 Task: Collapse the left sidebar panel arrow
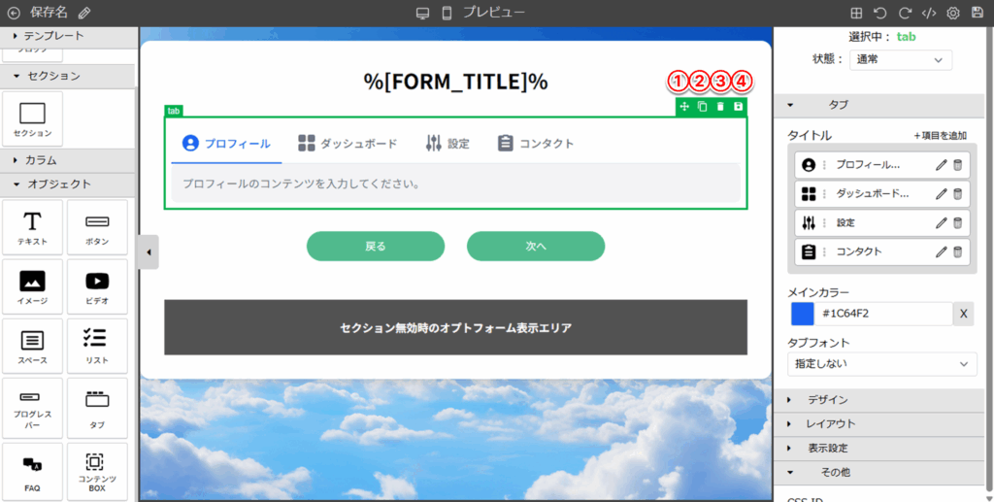point(149,252)
